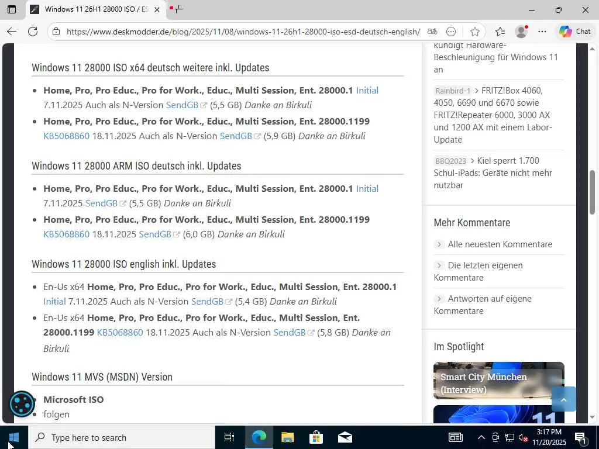
Task: Select Microsoft Edge taskbar icon
Action: tap(259, 437)
